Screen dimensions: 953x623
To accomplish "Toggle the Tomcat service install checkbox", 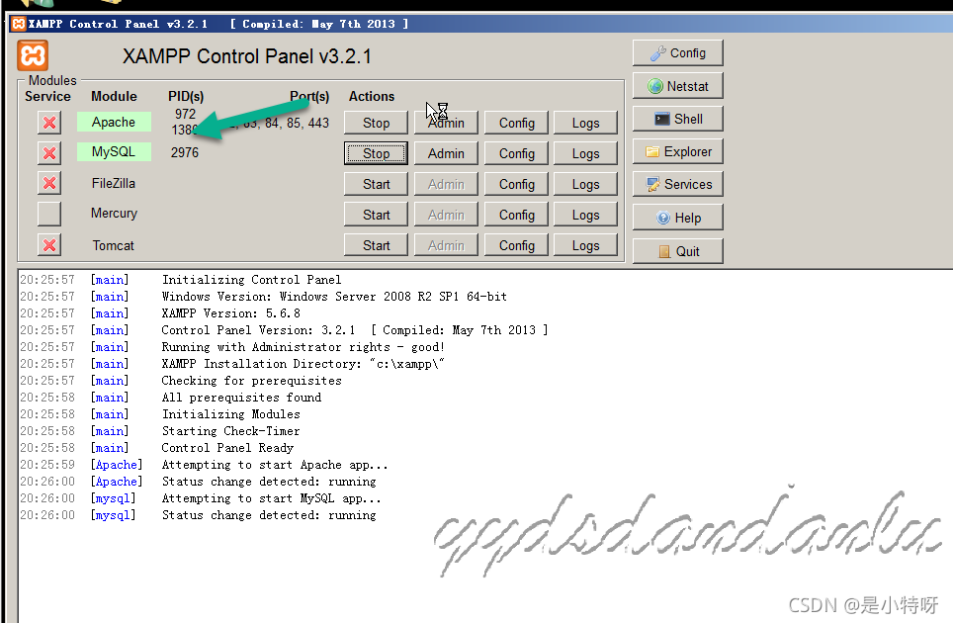I will click(49, 245).
